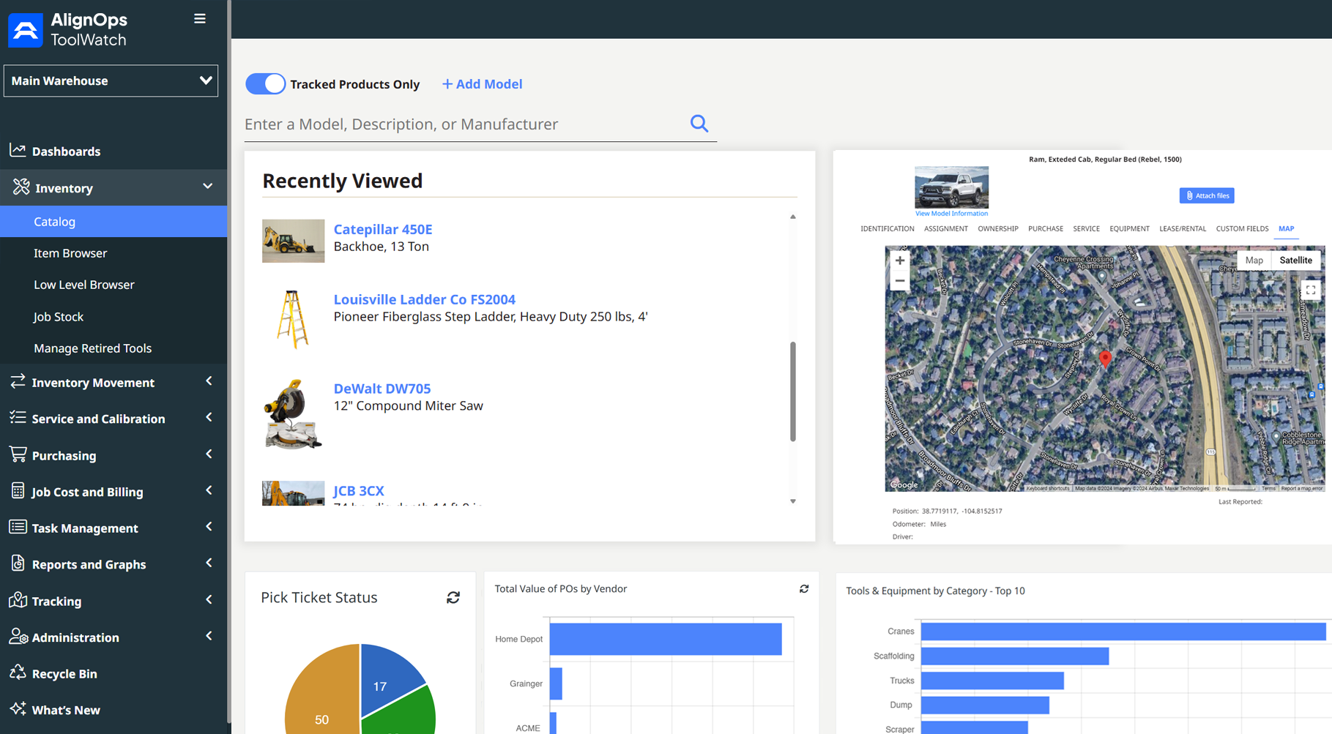Open the DeWalt DW705 model
Image resolution: width=1332 pixels, height=734 pixels.
tap(382, 389)
